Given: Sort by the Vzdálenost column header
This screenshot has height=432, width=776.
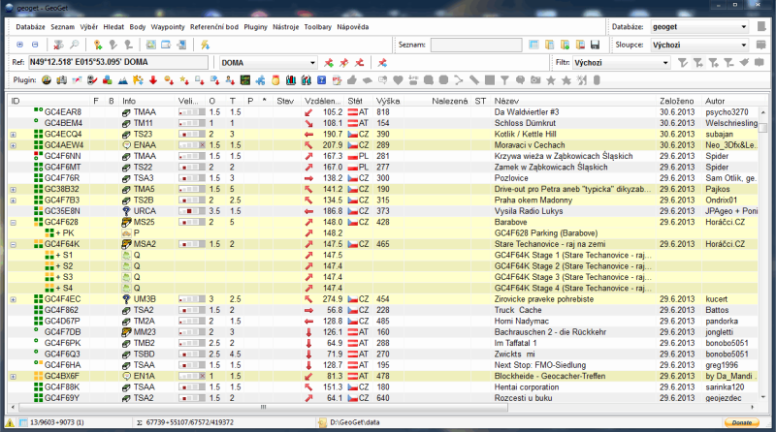Looking at the screenshot, I should tap(321, 100).
